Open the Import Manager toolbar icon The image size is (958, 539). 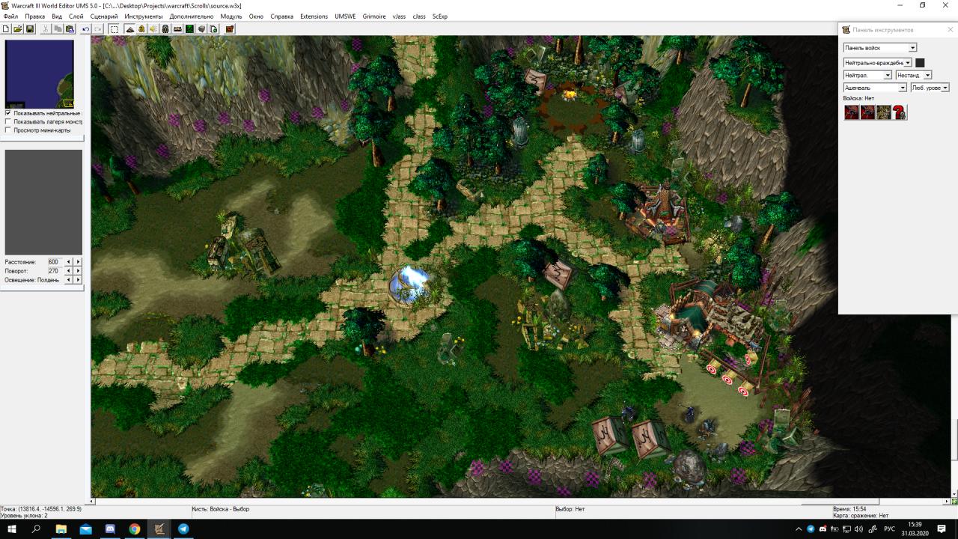click(x=213, y=29)
